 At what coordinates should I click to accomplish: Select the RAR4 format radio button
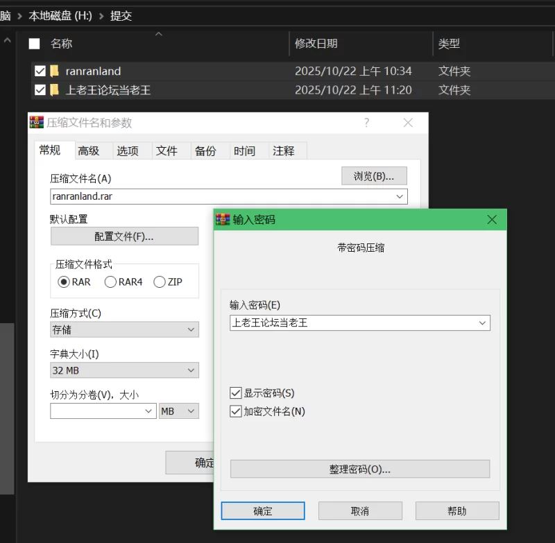pyautogui.click(x=110, y=282)
